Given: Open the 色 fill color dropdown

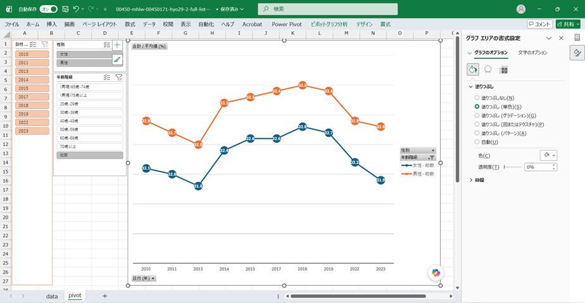Looking at the screenshot, I should 548,155.
